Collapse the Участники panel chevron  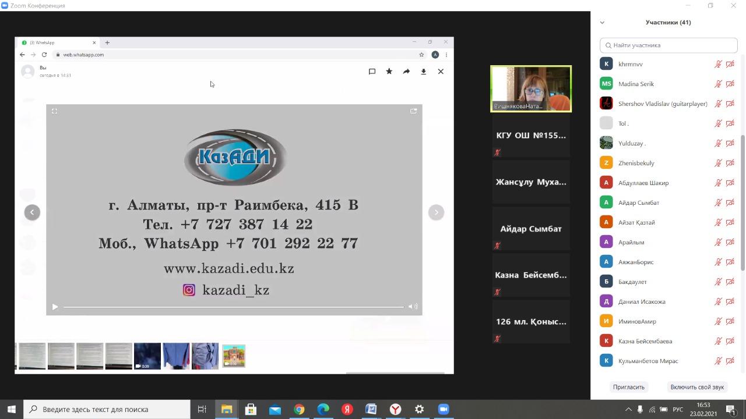(x=602, y=23)
